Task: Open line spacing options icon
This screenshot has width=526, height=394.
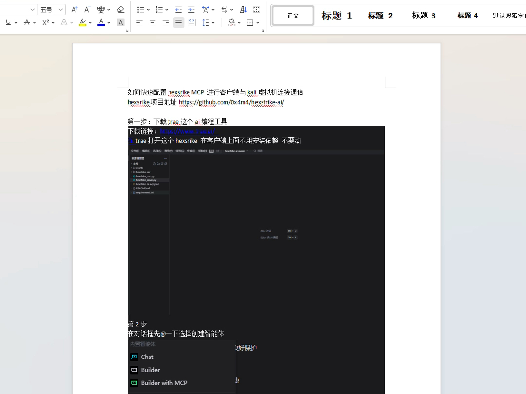Action: click(x=206, y=22)
